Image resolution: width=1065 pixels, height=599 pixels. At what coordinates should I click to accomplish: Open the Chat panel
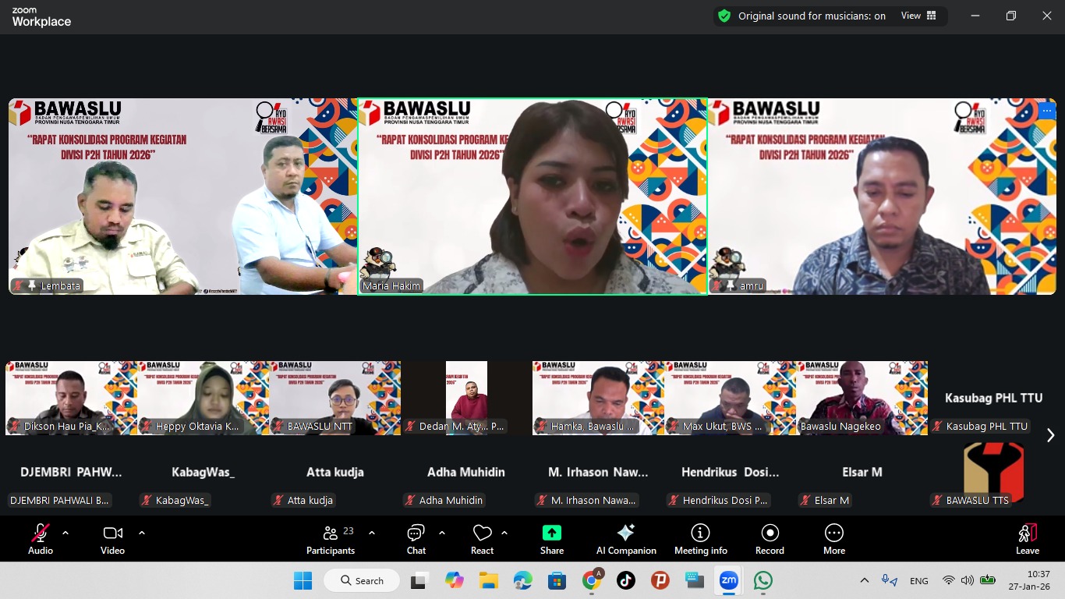416,538
